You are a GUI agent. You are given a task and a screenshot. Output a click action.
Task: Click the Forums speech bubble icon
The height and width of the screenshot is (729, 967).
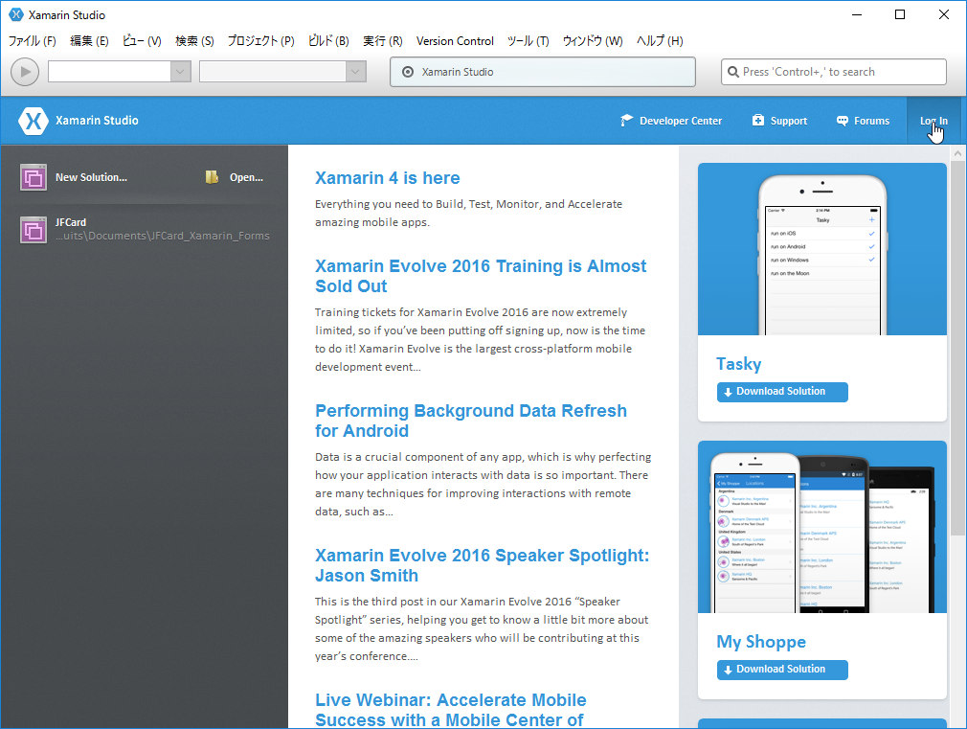coord(842,121)
